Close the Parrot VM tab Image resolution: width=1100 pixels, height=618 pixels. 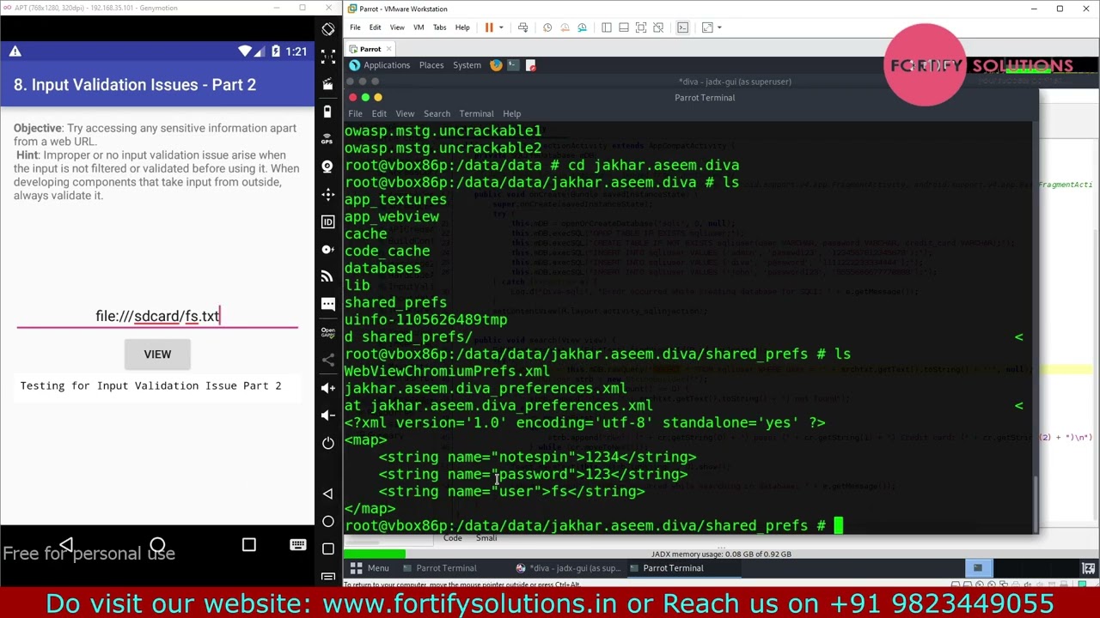coord(389,49)
